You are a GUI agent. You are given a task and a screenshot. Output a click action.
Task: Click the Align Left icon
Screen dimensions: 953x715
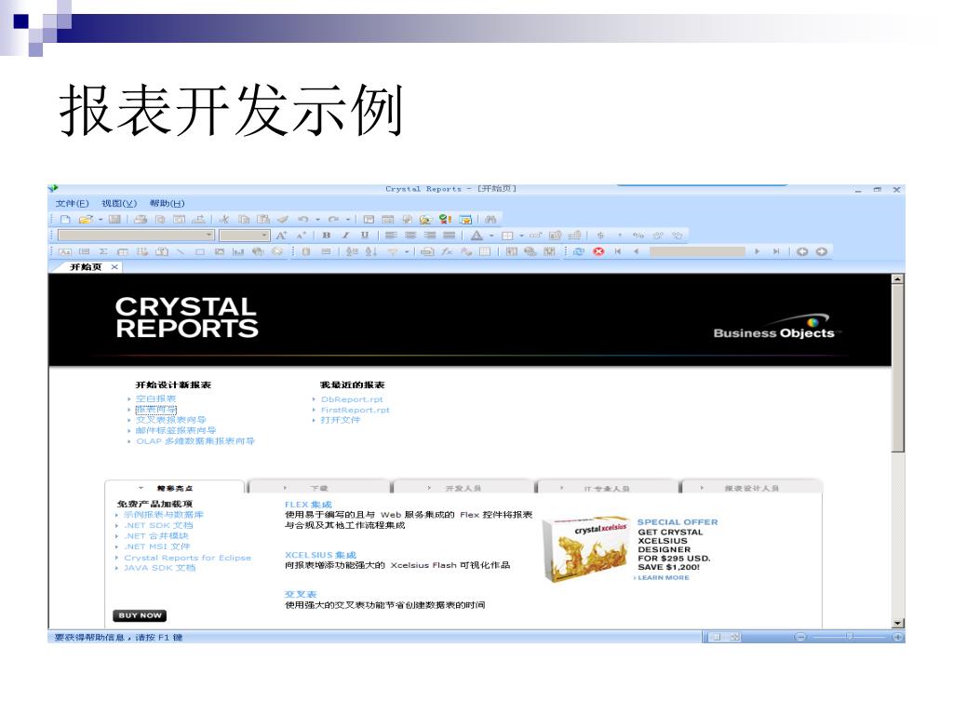click(x=391, y=236)
